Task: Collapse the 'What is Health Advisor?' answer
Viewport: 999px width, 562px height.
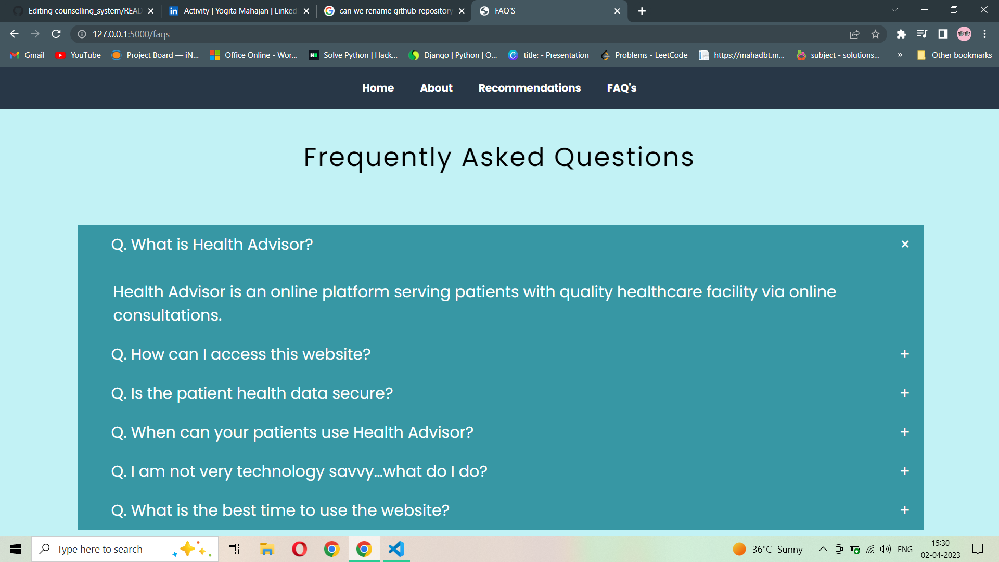Action: [x=905, y=244]
